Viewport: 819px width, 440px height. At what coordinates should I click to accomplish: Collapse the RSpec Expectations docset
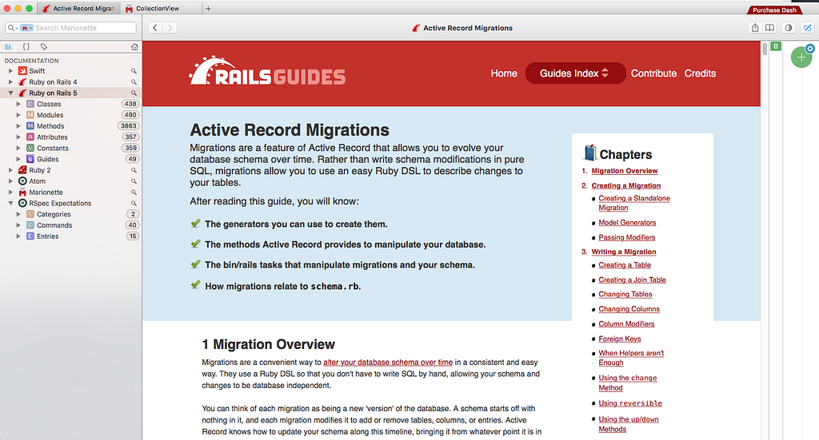pos(10,203)
